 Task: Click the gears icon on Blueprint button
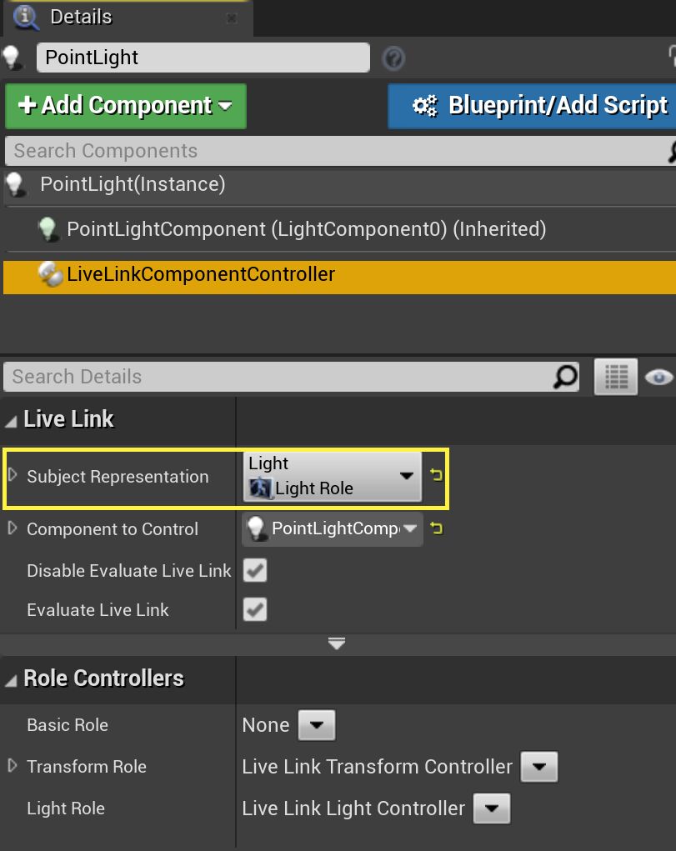pos(424,106)
